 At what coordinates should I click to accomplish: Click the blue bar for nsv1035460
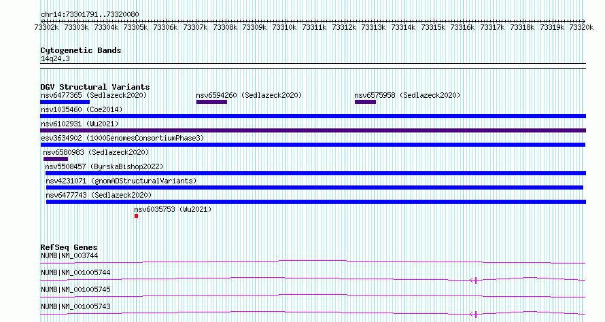[313, 116]
